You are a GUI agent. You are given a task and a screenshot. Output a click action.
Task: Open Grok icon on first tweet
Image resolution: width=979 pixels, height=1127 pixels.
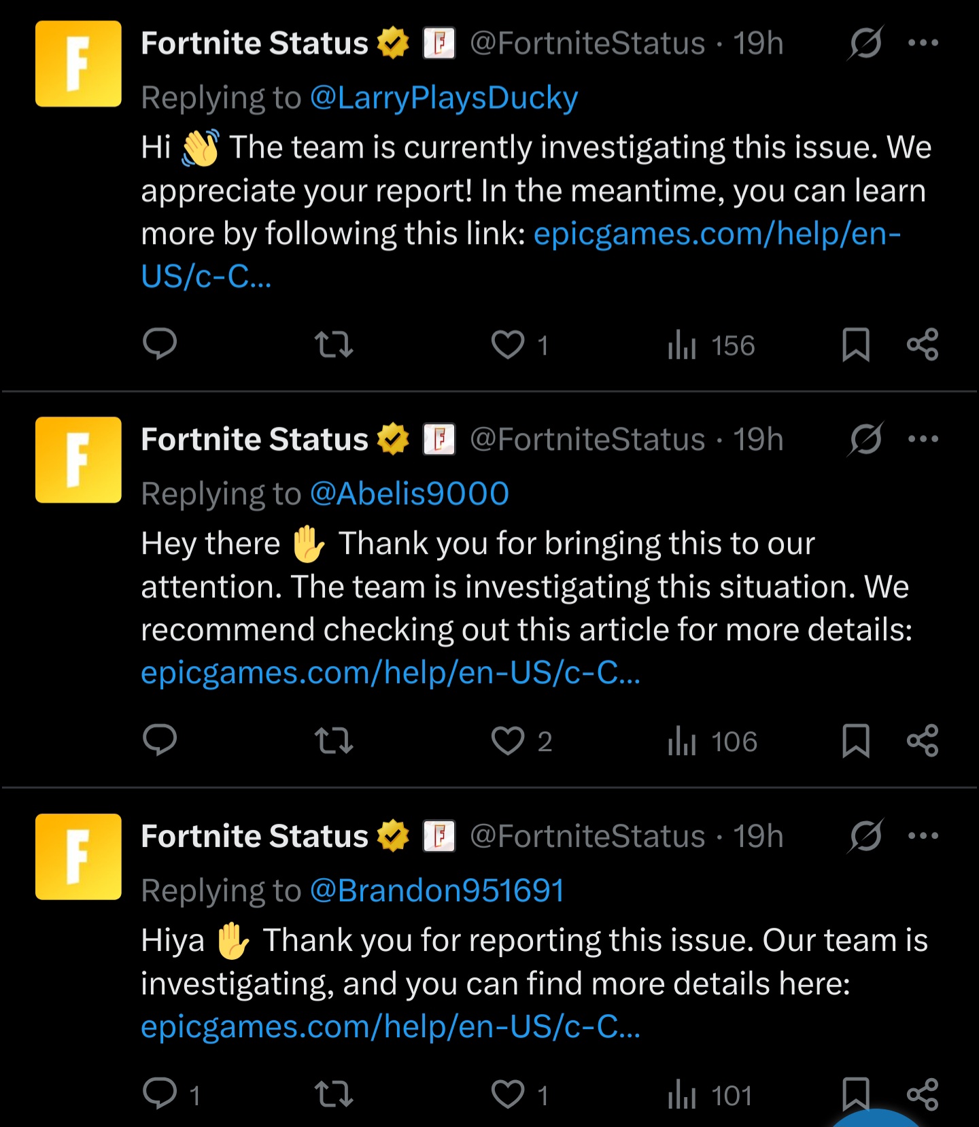tap(865, 43)
